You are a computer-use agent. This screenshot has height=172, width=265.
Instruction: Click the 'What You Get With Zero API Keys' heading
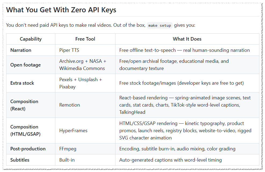coord(61,10)
